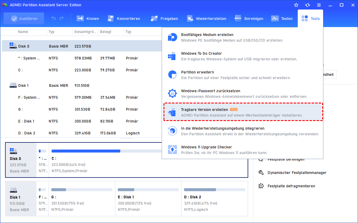Click the E : Disk 1 block in map
Viewport: 358px width, 223px height.
(148, 199)
